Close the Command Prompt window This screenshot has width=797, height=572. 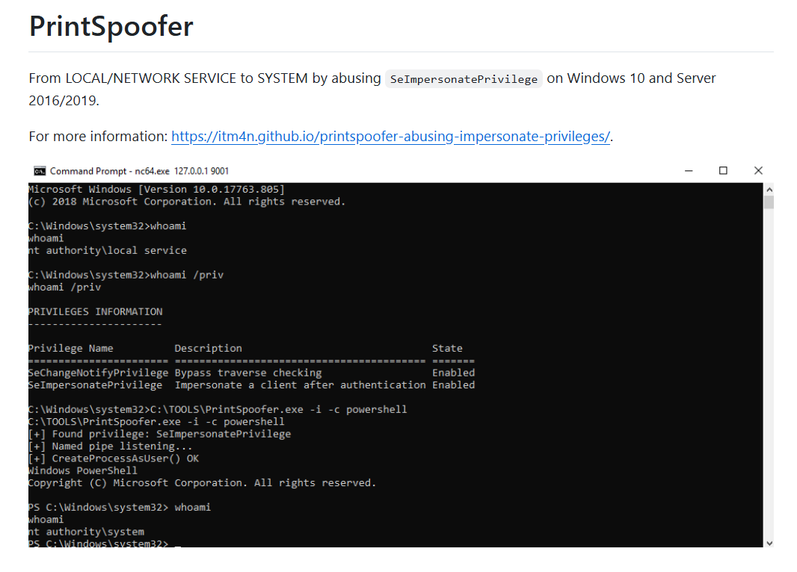[x=758, y=170]
